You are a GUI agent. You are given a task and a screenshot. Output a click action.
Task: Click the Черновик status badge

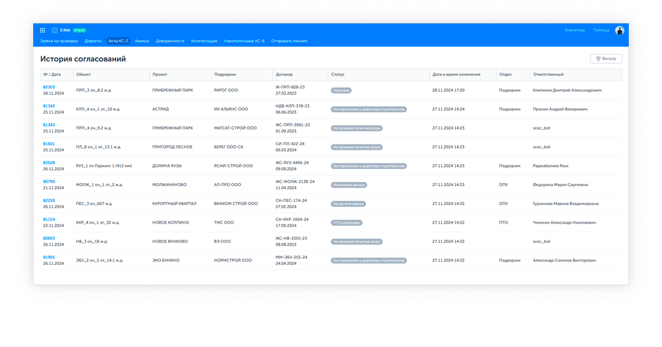click(x=341, y=90)
